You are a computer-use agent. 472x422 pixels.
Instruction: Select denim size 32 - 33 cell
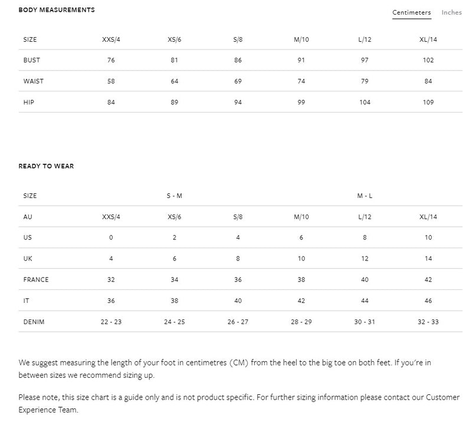pyautogui.click(x=428, y=322)
